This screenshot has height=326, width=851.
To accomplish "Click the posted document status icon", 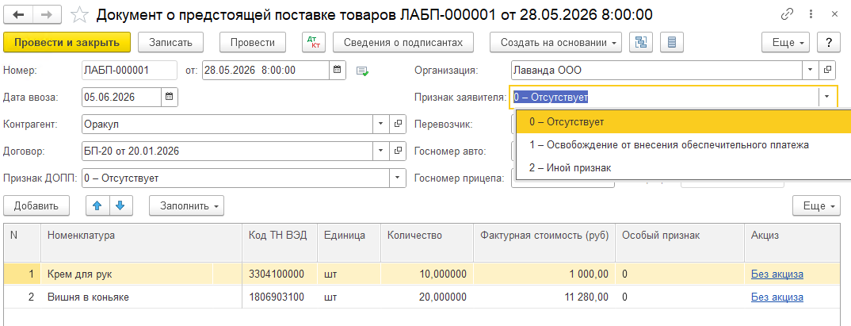I will (x=363, y=71).
